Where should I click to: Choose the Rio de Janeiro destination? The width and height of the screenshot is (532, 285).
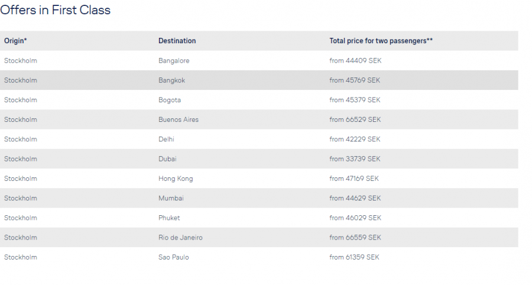(x=180, y=238)
